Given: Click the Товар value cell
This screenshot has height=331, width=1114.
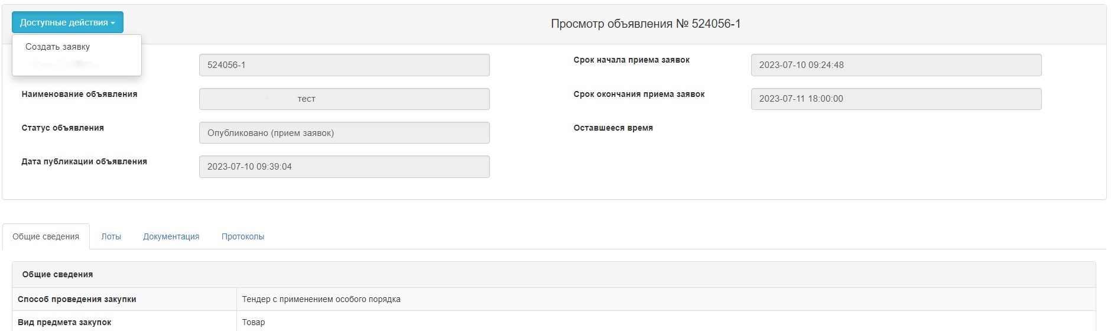Looking at the screenshot, I should coord(666,322).
